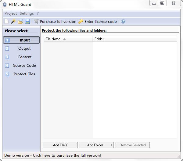Select the Input step
This screenshot has height=161, width=183.
click(x=21, y=40)
